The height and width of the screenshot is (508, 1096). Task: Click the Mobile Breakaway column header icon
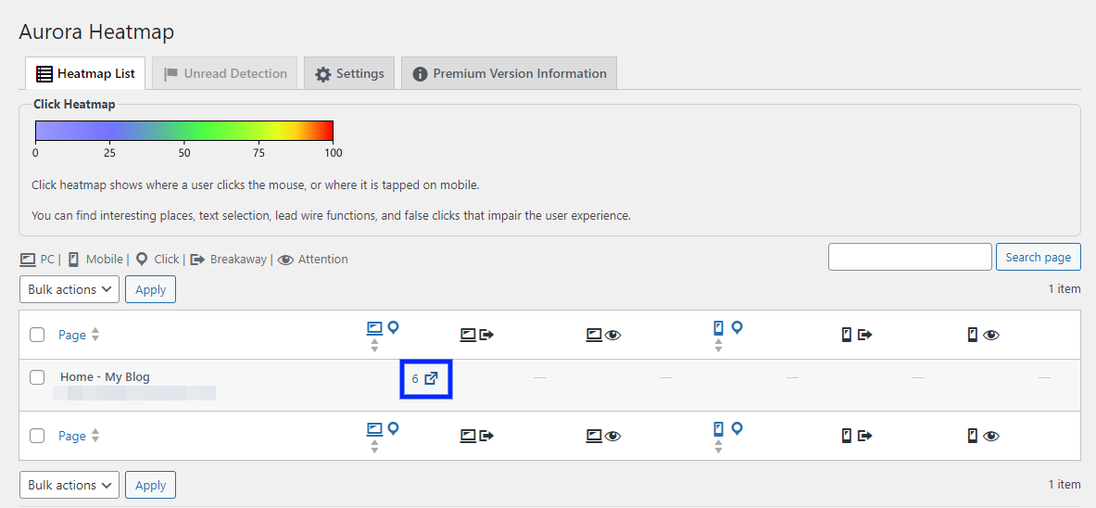pyautogui.click(x=856, y=335)
